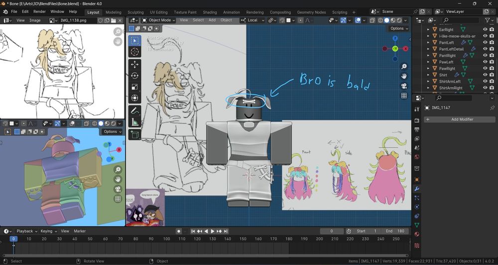498x265 pixels.
Task: Open the Object properties tab
Action: point(417,179)
